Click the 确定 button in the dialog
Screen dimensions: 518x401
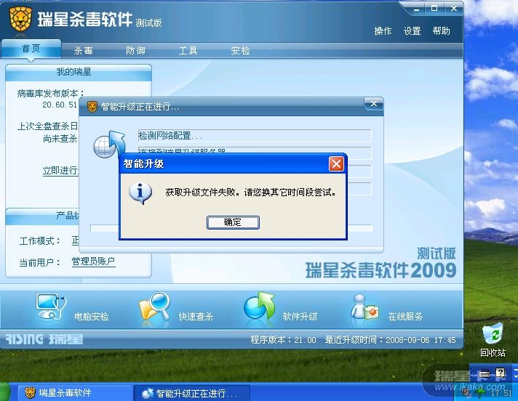[233, 222]
